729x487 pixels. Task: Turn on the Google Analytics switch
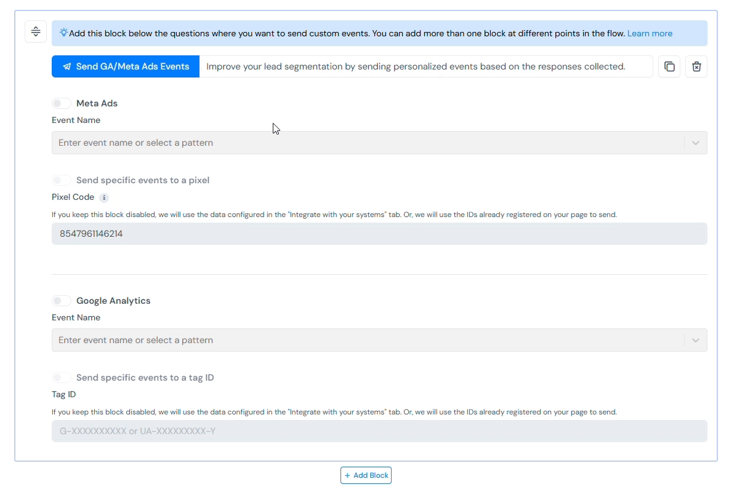pos(62,301)
